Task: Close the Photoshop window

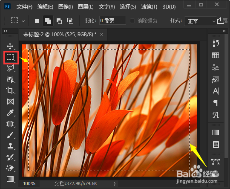Action: pyautogui.click(x=217, y=5)
